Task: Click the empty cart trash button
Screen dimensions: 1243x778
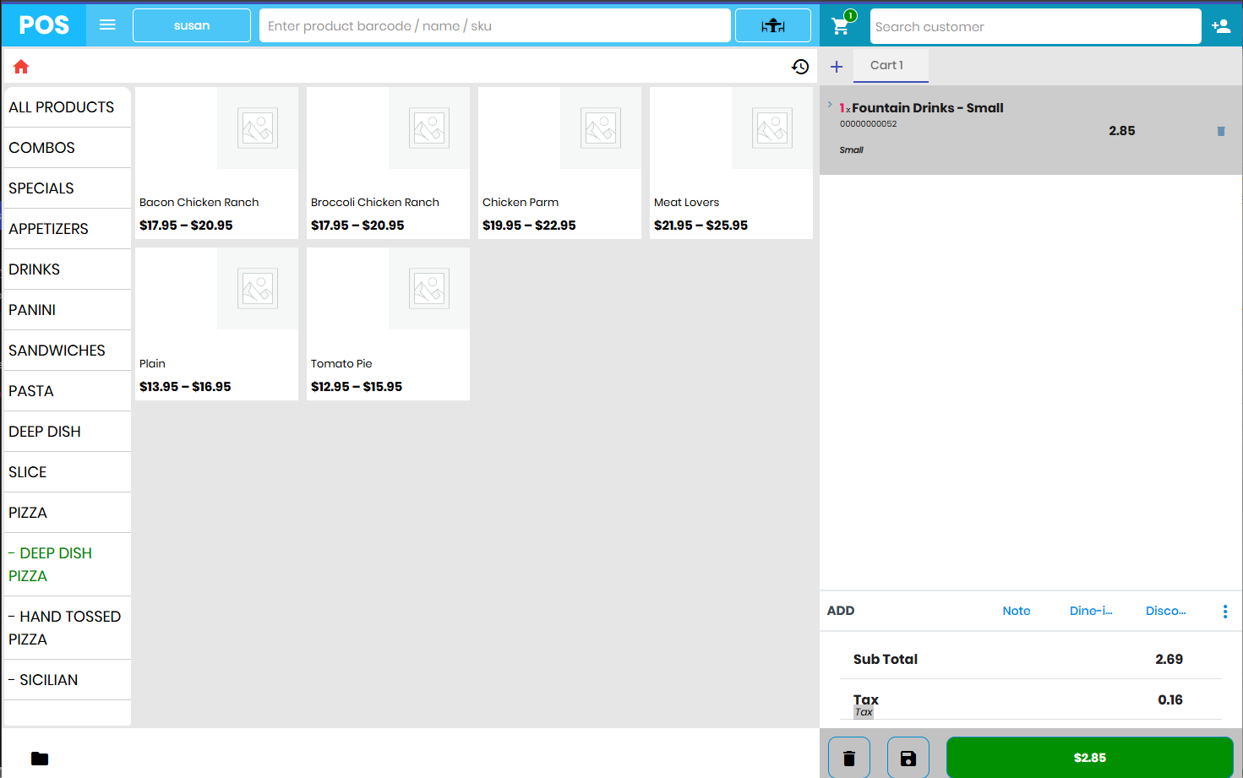Action: [849, 758]
